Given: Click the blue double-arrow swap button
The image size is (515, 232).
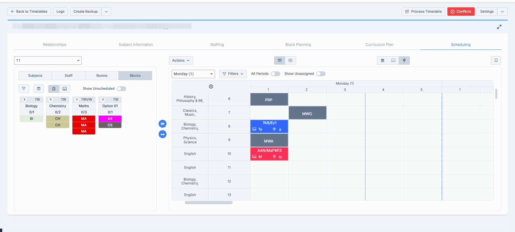Looking at the screenshot, I should (163, 134).
